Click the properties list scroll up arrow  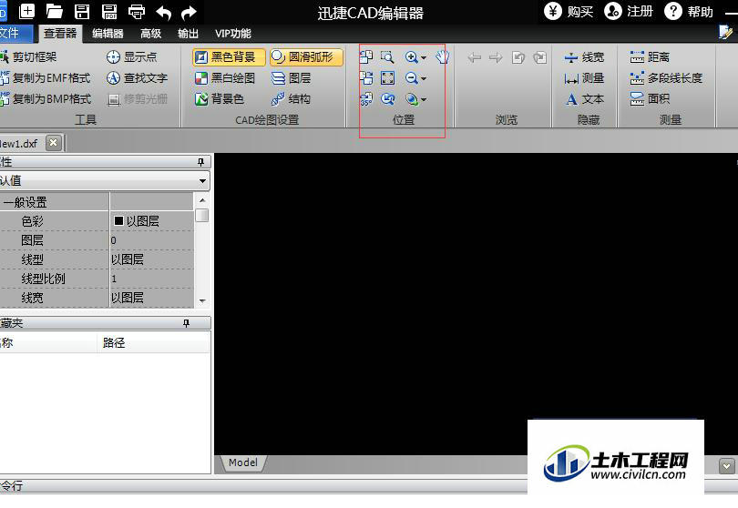click(202, 200)
